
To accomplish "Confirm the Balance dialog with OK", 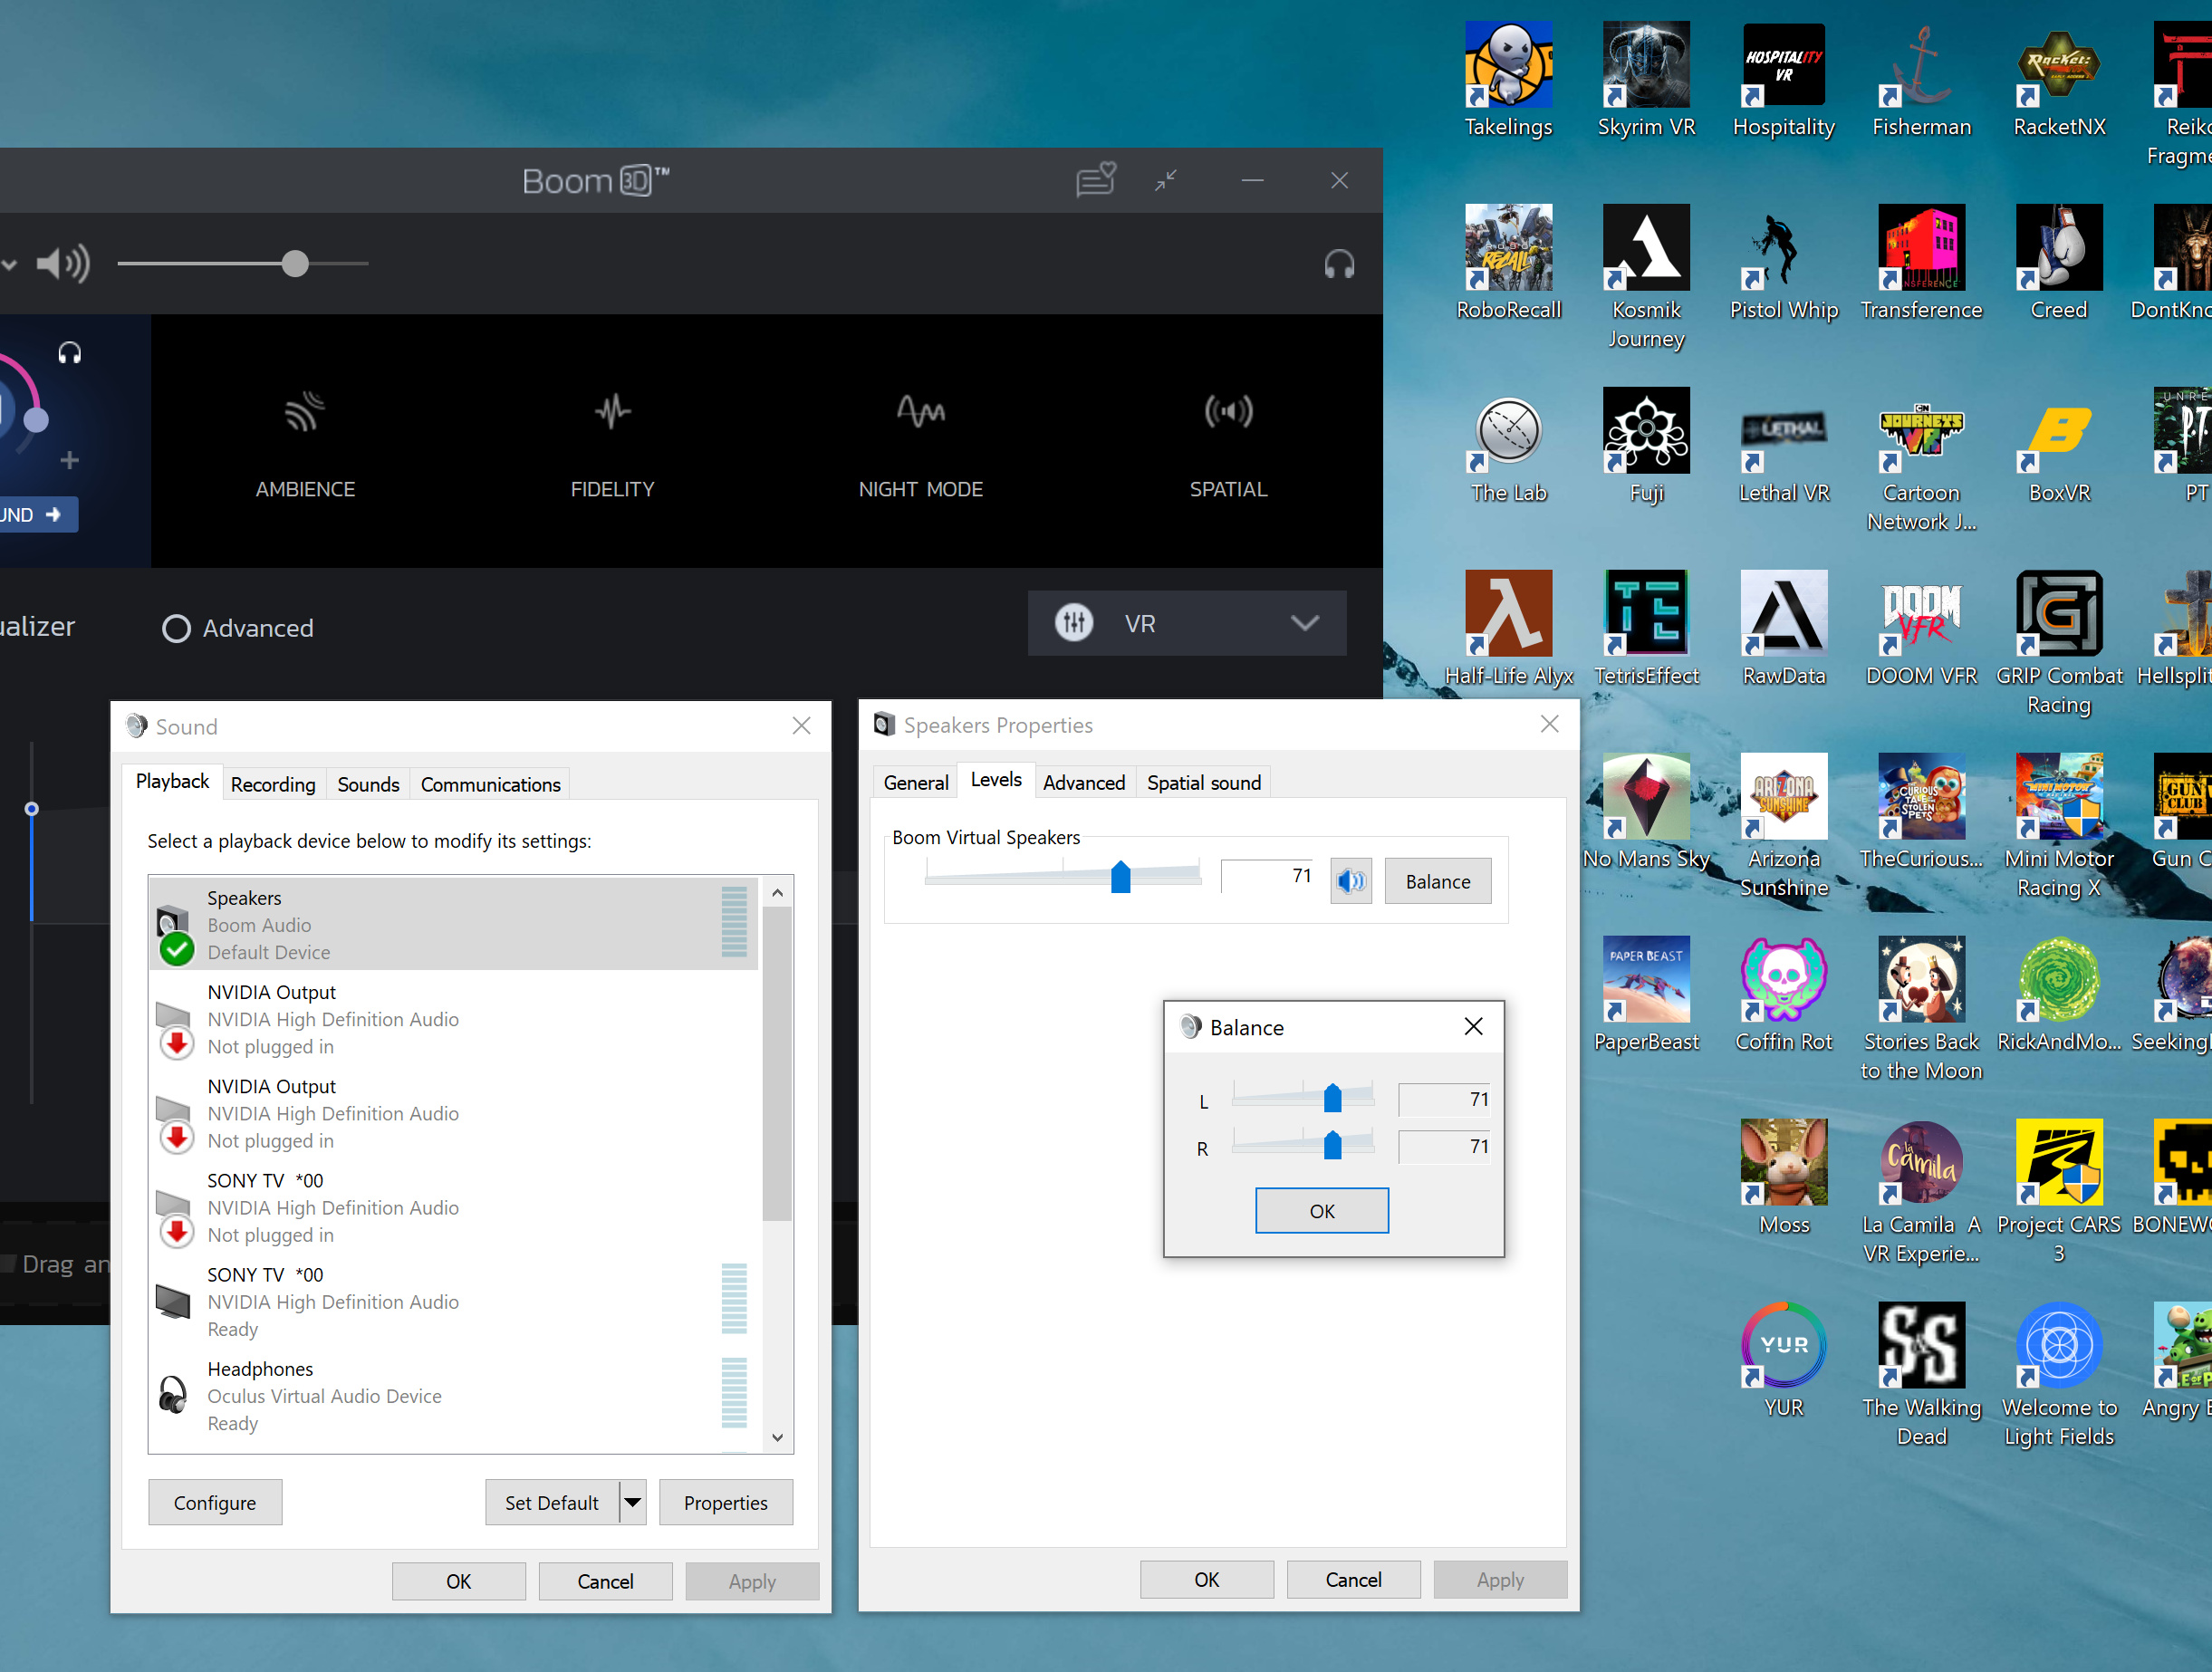I will [1322, 1210].
